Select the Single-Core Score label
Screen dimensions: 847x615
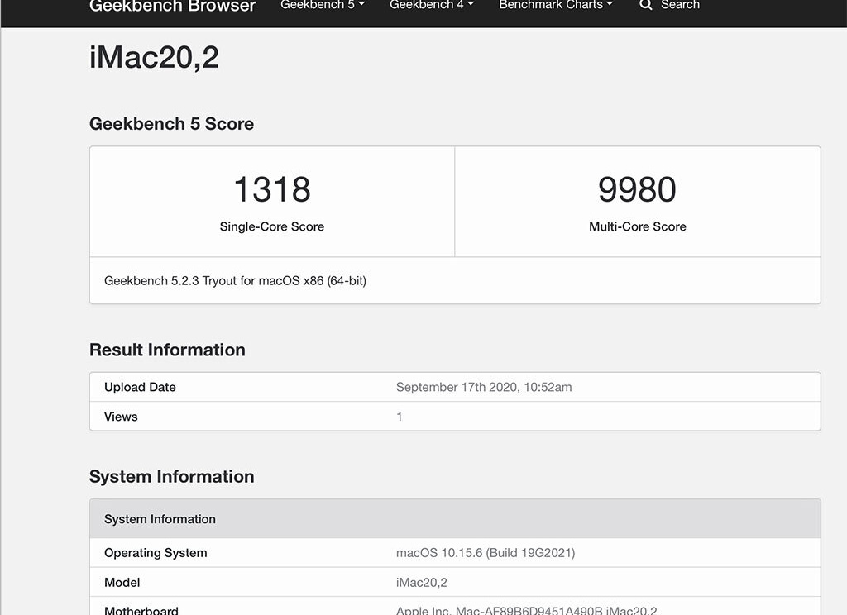click(271, 226)
